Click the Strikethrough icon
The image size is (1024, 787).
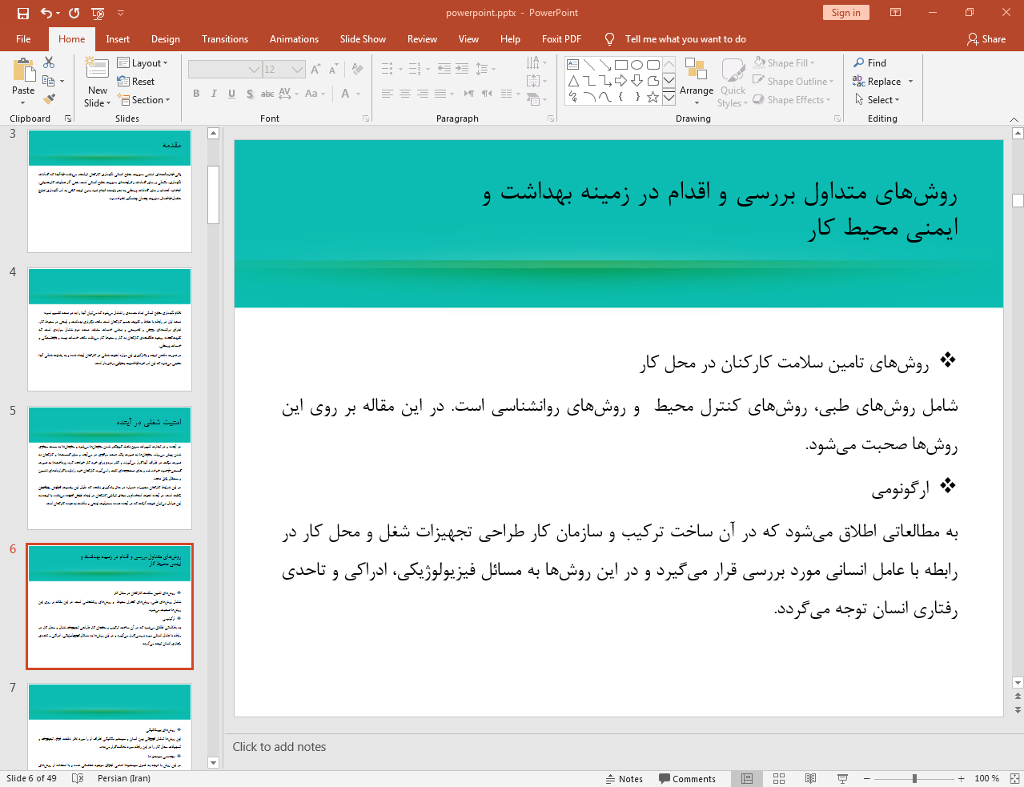coord(267,94)
